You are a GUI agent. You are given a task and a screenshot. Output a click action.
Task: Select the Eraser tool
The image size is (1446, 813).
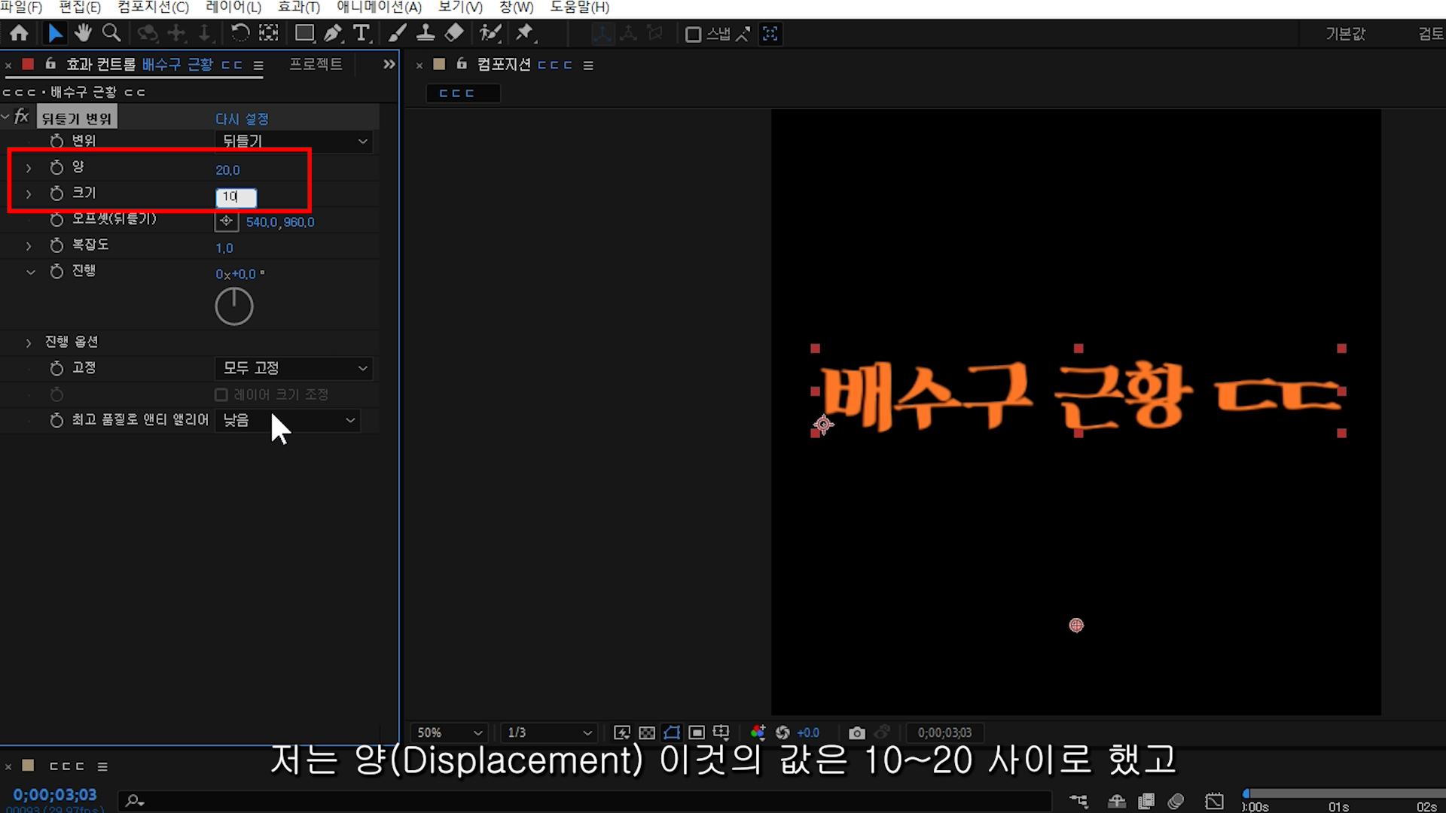[x=454, y=33]
